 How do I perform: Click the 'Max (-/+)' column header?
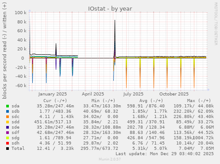coord(199,101)
